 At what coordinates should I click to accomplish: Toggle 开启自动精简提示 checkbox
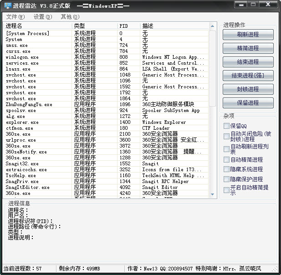[226, 190]
